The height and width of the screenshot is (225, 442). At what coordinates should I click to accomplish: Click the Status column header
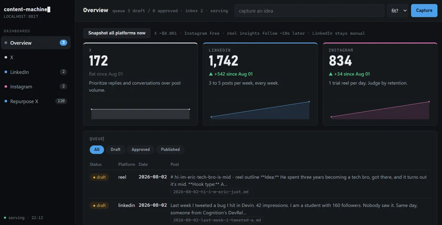point(95,164)
